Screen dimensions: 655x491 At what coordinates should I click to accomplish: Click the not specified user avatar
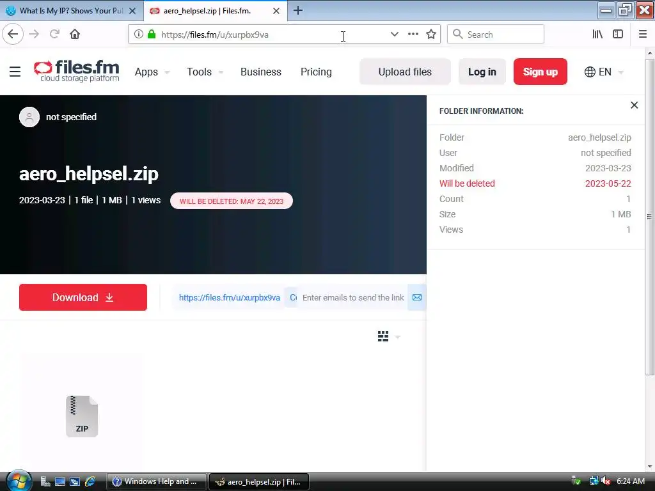pyautogui.click(x=29, y=117)
